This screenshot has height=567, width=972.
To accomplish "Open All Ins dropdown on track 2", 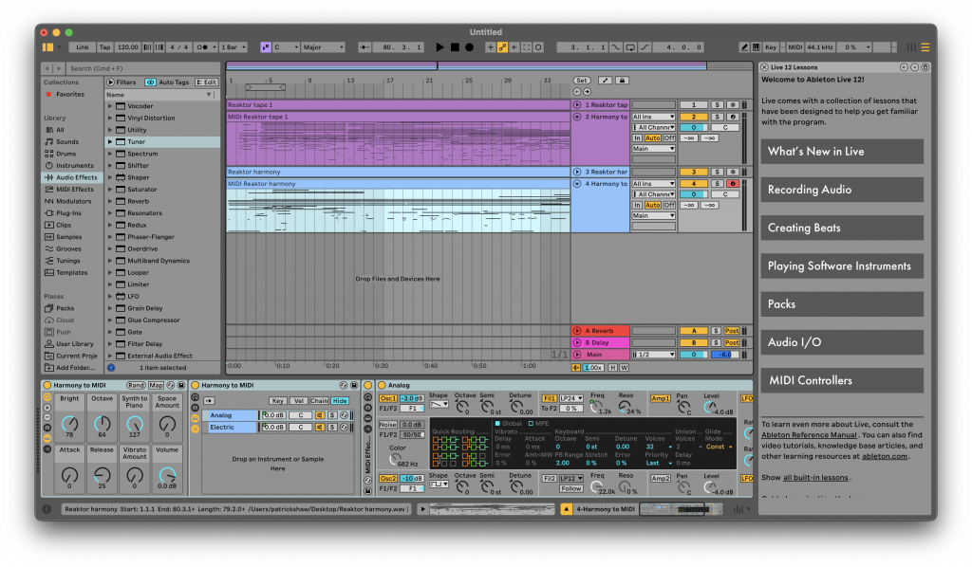I will point(653,117).
